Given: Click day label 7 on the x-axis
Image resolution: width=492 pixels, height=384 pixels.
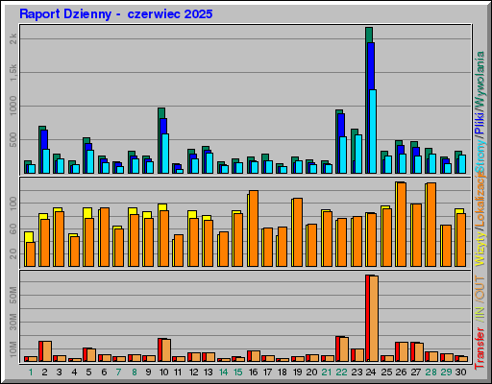Looking at the screenshot, I should (x=119, y=372).
